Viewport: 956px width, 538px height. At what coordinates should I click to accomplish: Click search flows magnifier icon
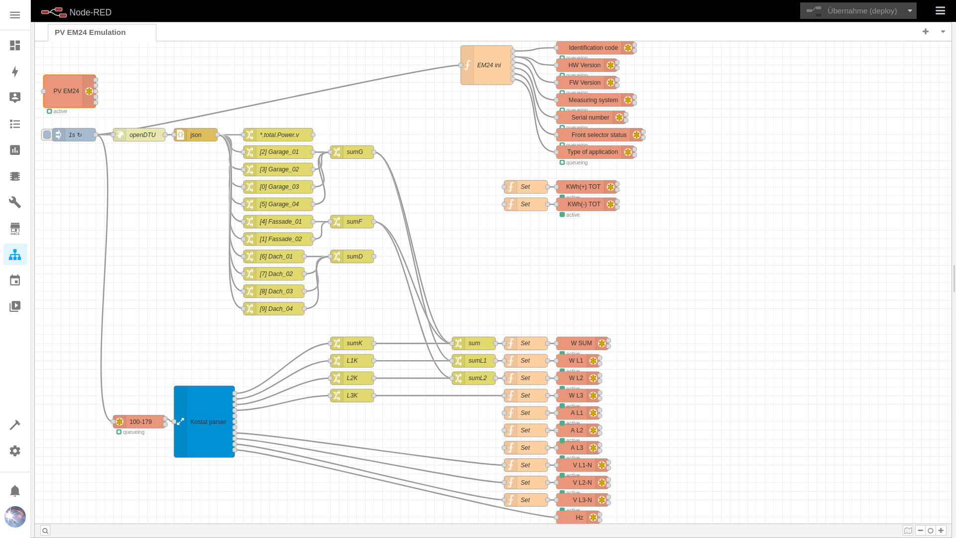click(x=45, y=531)
